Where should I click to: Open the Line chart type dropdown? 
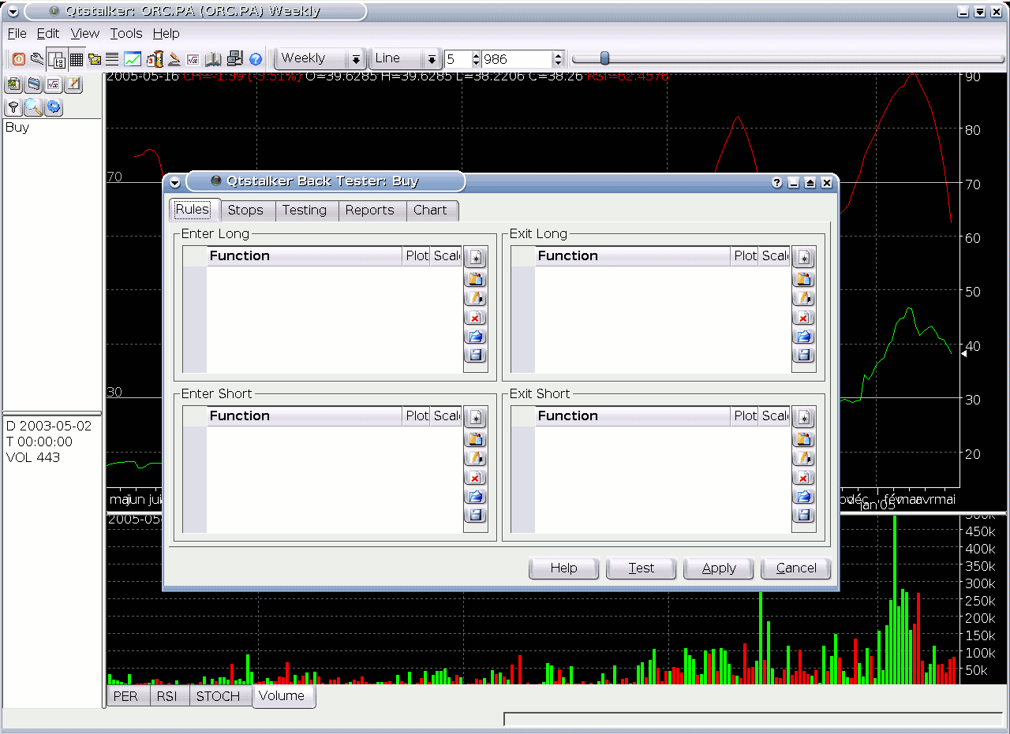point(406,58)
